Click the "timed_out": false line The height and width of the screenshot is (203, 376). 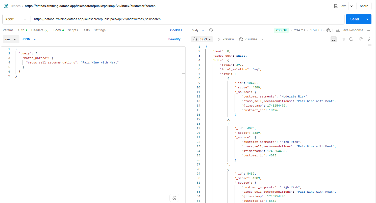coord(230,56)
